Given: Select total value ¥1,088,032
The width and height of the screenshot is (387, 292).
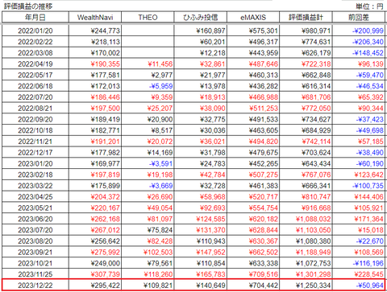Looking at the screenshot, I should pos(313,219).
